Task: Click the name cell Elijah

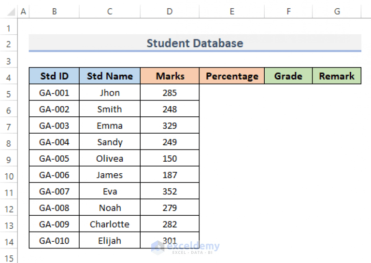Action: coord(110,240)
